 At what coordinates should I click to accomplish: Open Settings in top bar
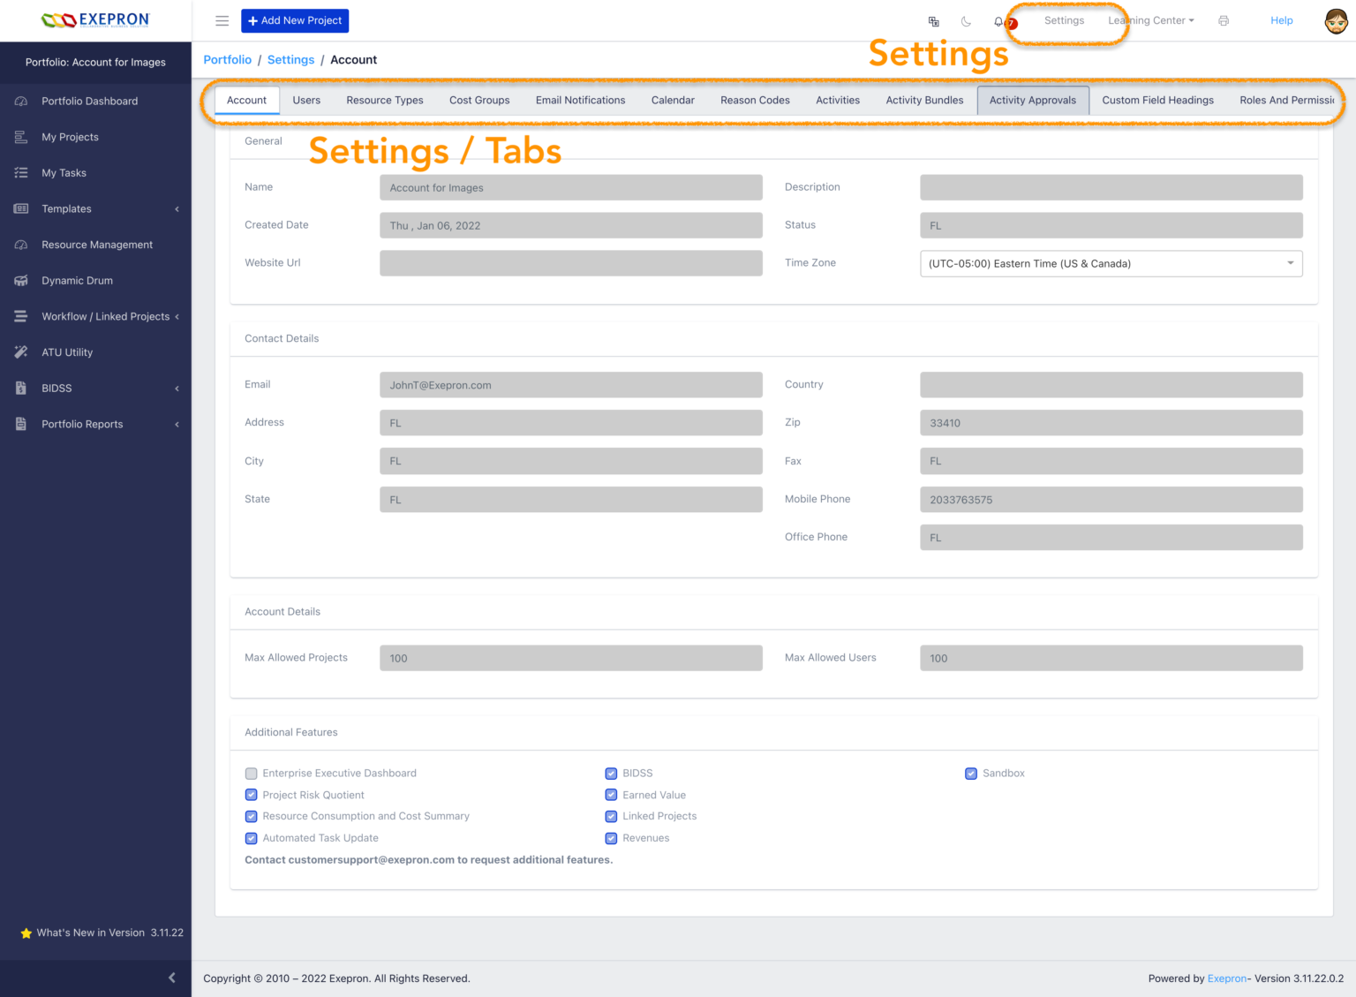tap(1064, 20)
